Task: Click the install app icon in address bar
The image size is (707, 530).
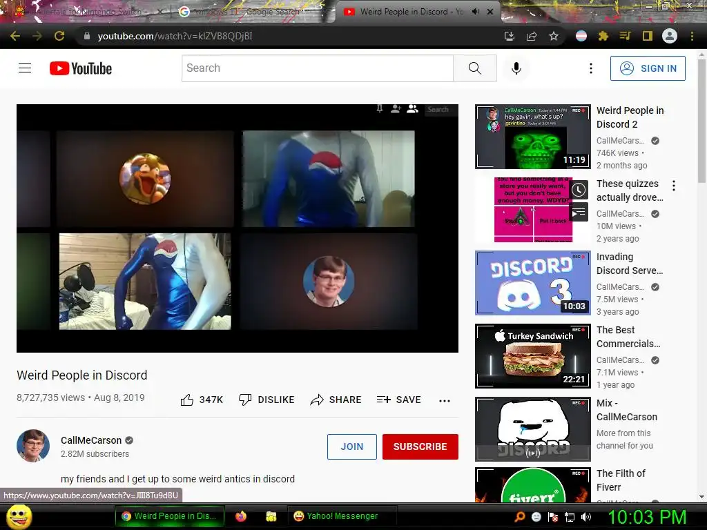Action: click(x=510, y=36)
